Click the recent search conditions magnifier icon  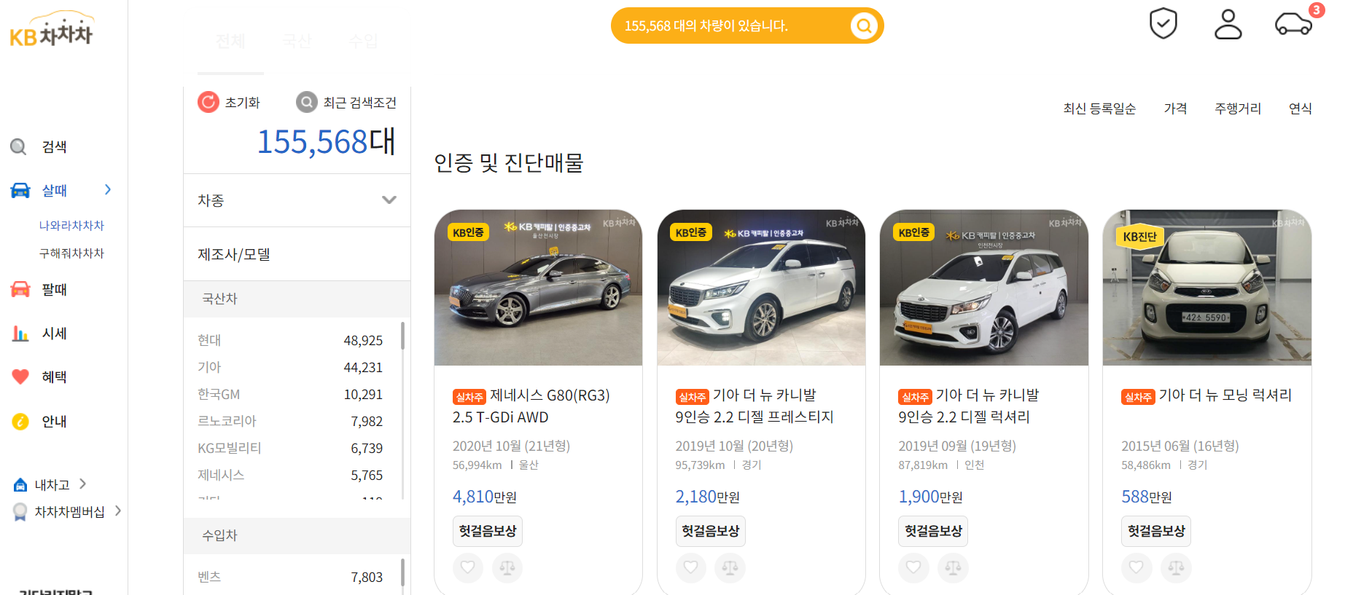click(307, 102)
